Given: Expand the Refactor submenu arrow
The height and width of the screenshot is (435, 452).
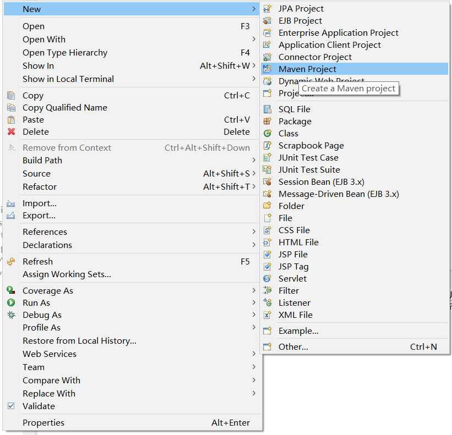Looking at the screenshot, I should coord(254,186).
